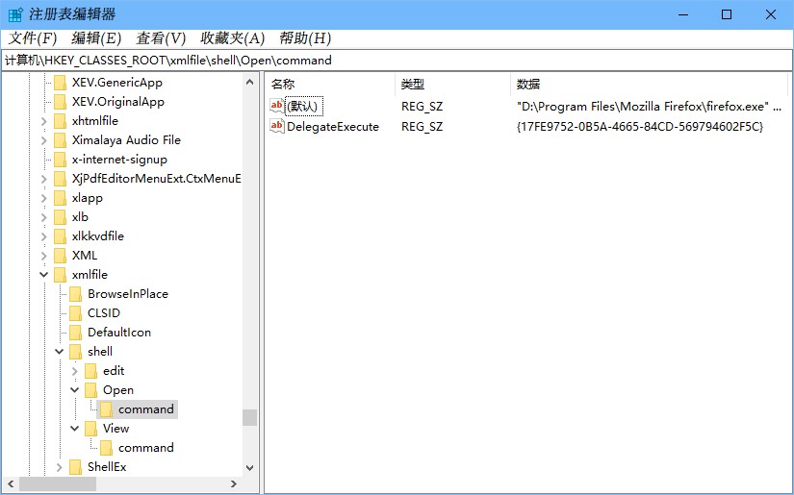Maximize the Registry Editor window
The image size is (794, 495).
tap(727, 14)
